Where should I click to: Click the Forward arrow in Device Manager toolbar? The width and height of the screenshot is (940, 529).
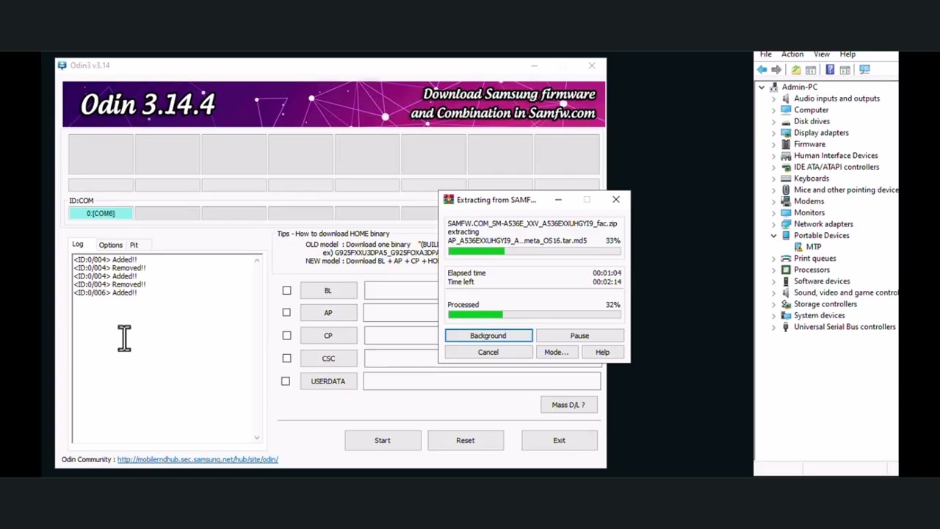(x=776, y=70)
